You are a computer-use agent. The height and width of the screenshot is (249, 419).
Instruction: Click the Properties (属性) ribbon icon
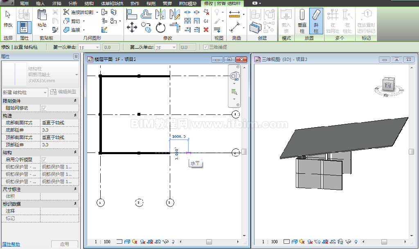click(x=24, y=27)
